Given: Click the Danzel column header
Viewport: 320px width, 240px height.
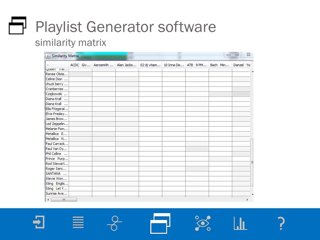Looking at the screenshot, I should click(242, 65).
